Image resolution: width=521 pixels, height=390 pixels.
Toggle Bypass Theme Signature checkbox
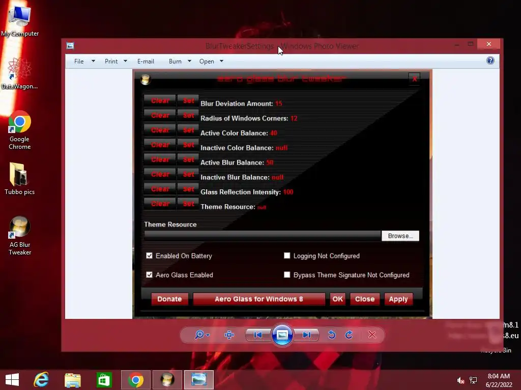pos(287,275)
